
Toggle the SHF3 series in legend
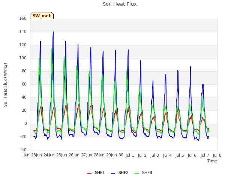(143, 172)
